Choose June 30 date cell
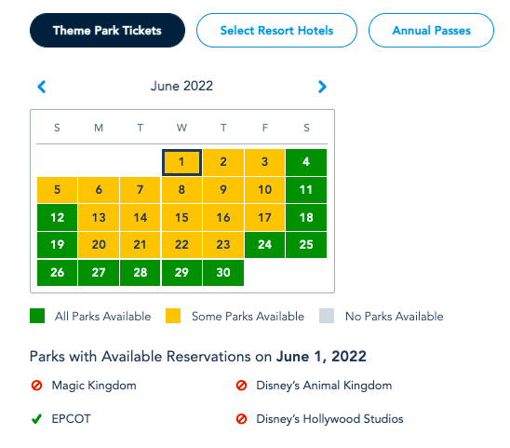The image size is (510, 448). [223, 273]
